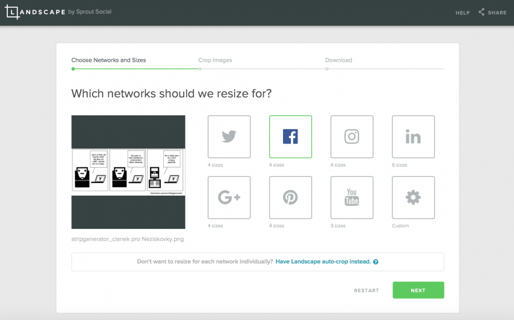Screen dimensions: 514x320
Task: Go to Crop Images step
Action: coord(215,60)
